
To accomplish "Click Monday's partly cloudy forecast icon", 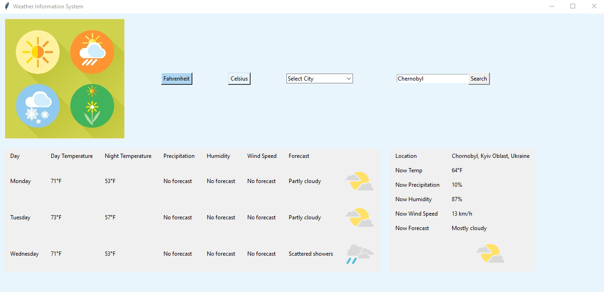I will point(359,181).
